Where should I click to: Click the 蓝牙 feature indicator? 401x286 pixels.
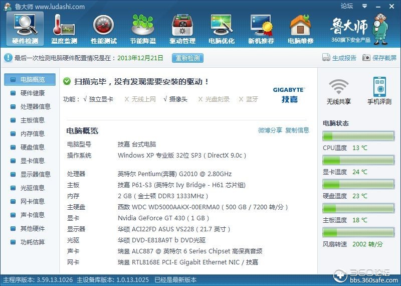click(x=248, y=99)
